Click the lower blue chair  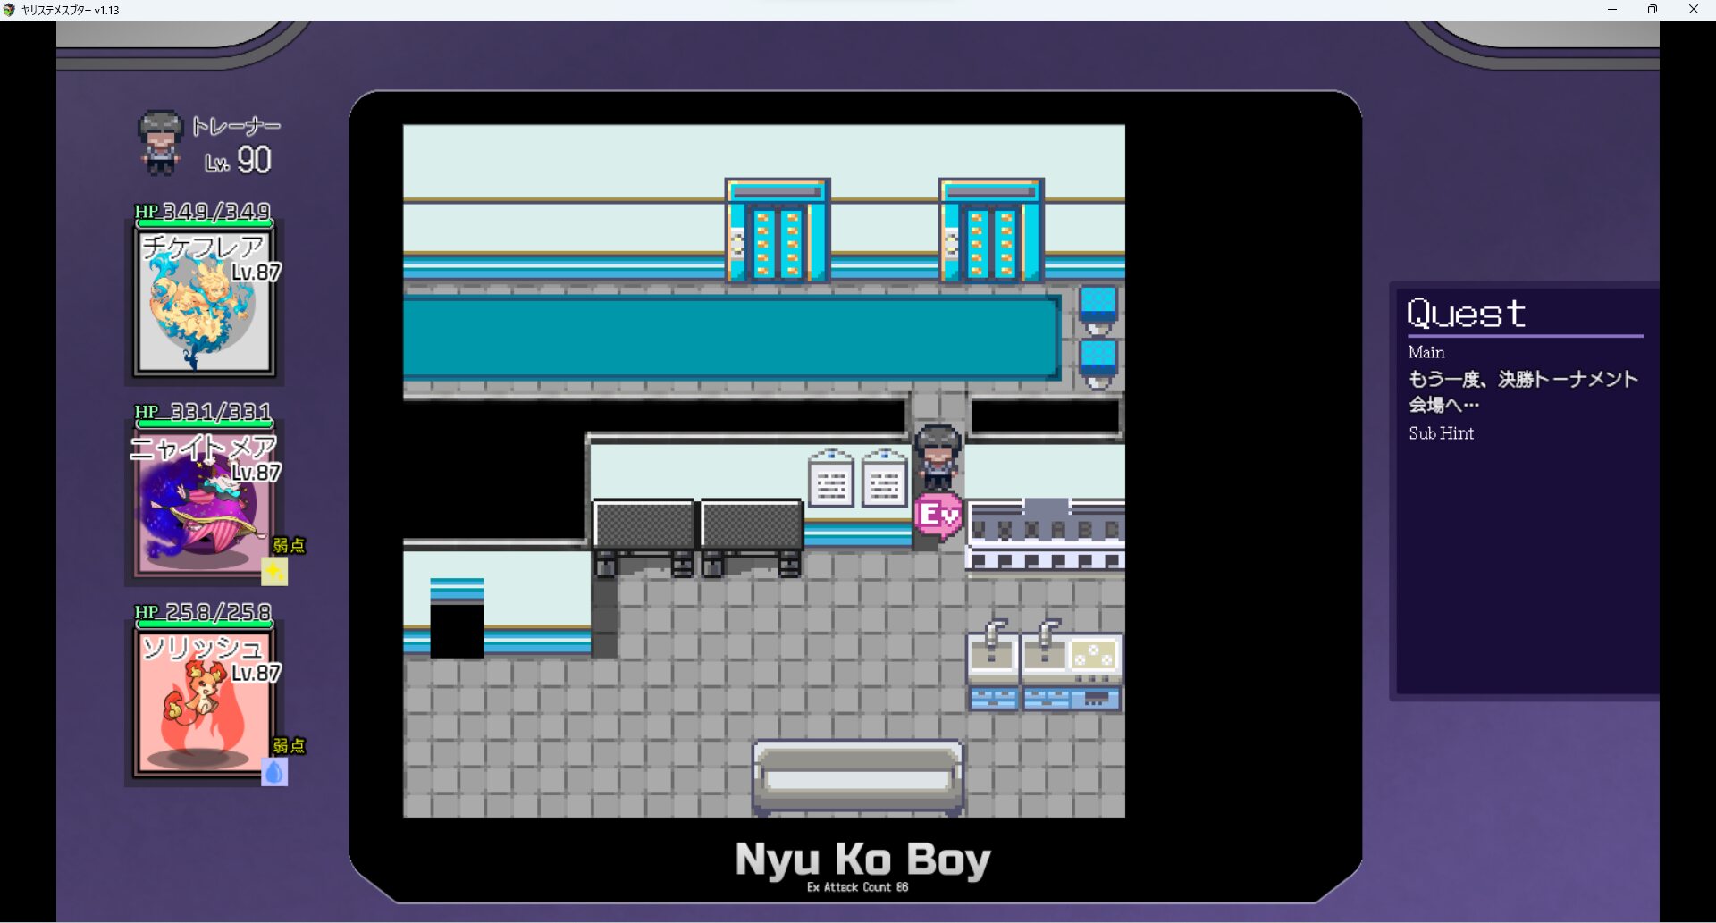click(x=1098, y=363)
